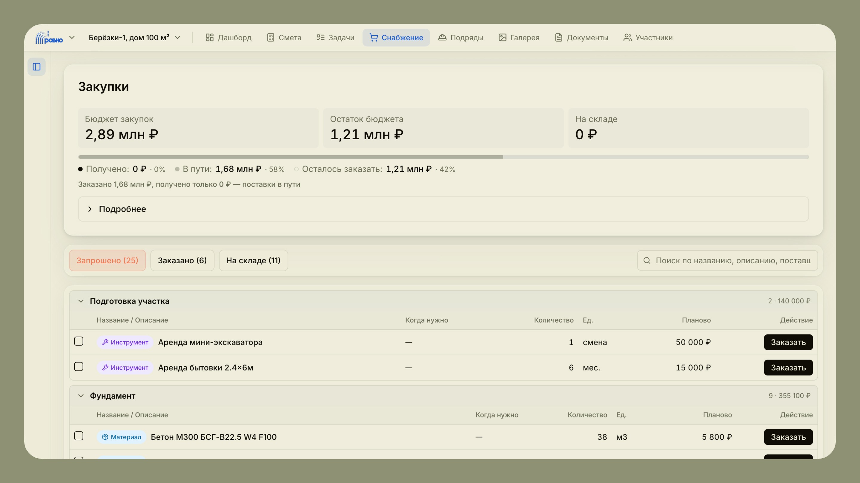Open the Смета tab
Screen dimensions: 860x483
(284, 37)
